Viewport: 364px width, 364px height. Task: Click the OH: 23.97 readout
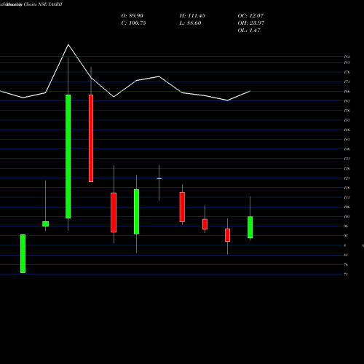pos(251,23)
